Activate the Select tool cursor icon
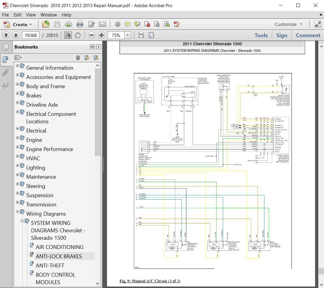The height and width of the screenshot is (288, 324). click(x=68, y=35)
